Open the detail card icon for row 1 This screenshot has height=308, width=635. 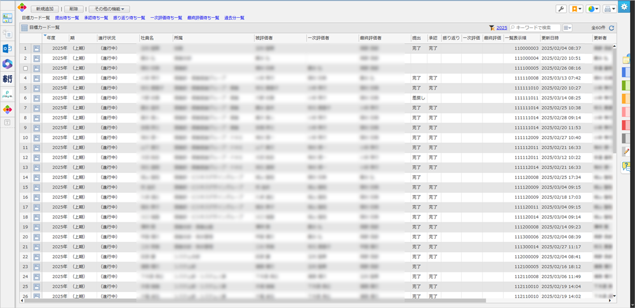37,48
